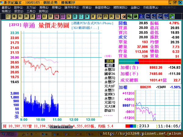
Task: Select warrant 永豐ZP in the list
Action: click(109, 82)
